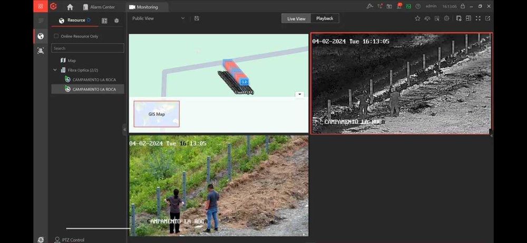Open the admin account menu

[x=431, y=6]
